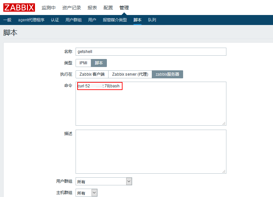This screenshot has height=197, width=273.
Task: Grab the 命令 textarea resize handle
Action: click(224, 123)
